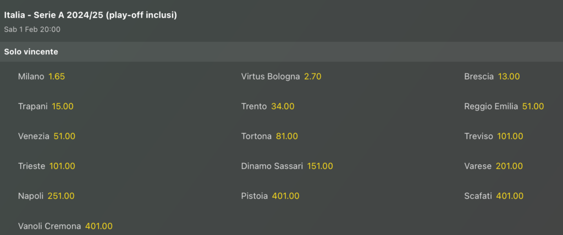Add Trapani 15.00 selection
Viewport: 563px width, 235px height.
[63, 107]
